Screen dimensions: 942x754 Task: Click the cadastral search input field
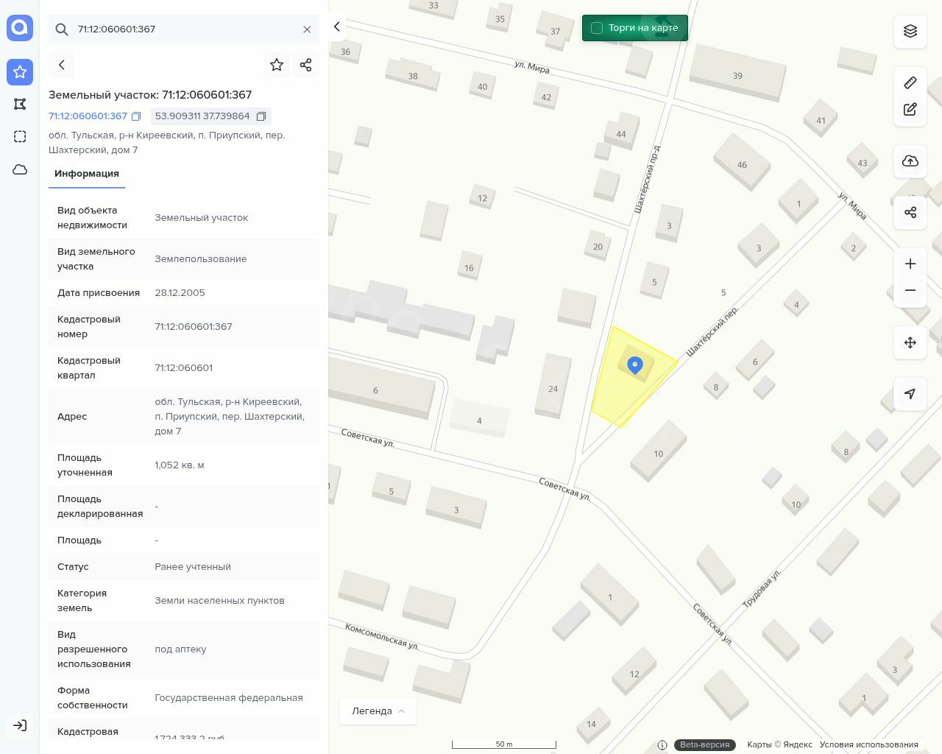184,29
